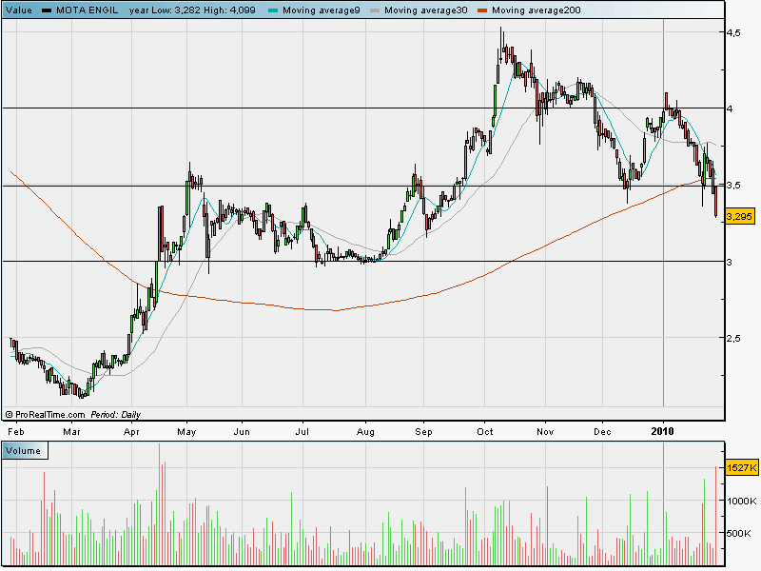Click the May month label
This screenshot has width=761, height=571.
pos(186,432)
